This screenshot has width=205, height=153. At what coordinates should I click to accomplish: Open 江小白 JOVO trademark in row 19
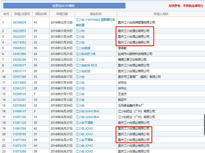pyautogui.click(x=84, y=128)
